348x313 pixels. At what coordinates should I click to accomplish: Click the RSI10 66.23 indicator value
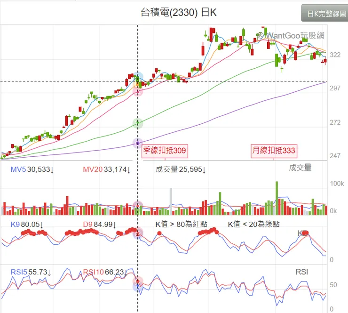(x=105, y=272)
